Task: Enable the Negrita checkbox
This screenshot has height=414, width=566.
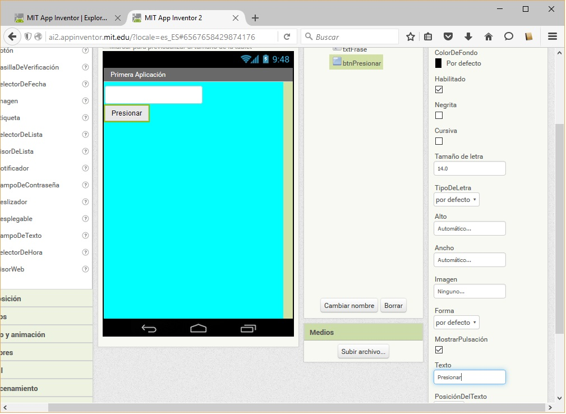Action: pos(439,116)
